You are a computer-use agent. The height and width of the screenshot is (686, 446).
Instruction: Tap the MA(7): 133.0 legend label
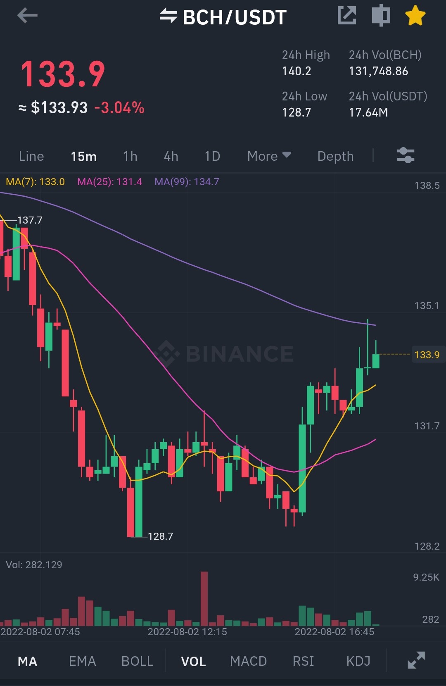(35, 182)
